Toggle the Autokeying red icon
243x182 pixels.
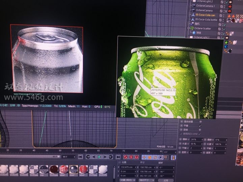[x=131, y=157]
